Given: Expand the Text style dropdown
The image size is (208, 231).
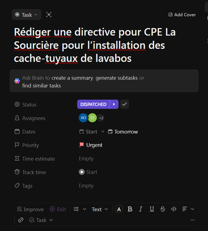Looking at the screenshot, I should pos(100,209).
